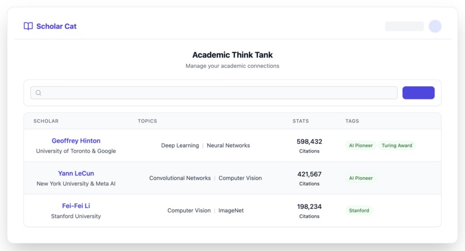Click the magnifier icon in search field

tap(38, 93)
